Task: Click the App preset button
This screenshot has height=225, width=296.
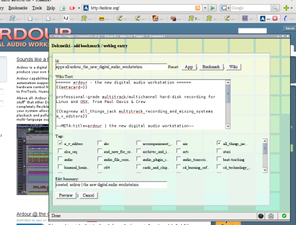Action: point(189,67)
